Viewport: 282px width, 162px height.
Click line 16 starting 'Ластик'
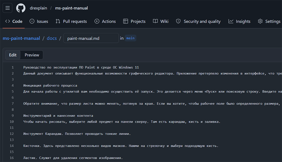pos(73,158)
